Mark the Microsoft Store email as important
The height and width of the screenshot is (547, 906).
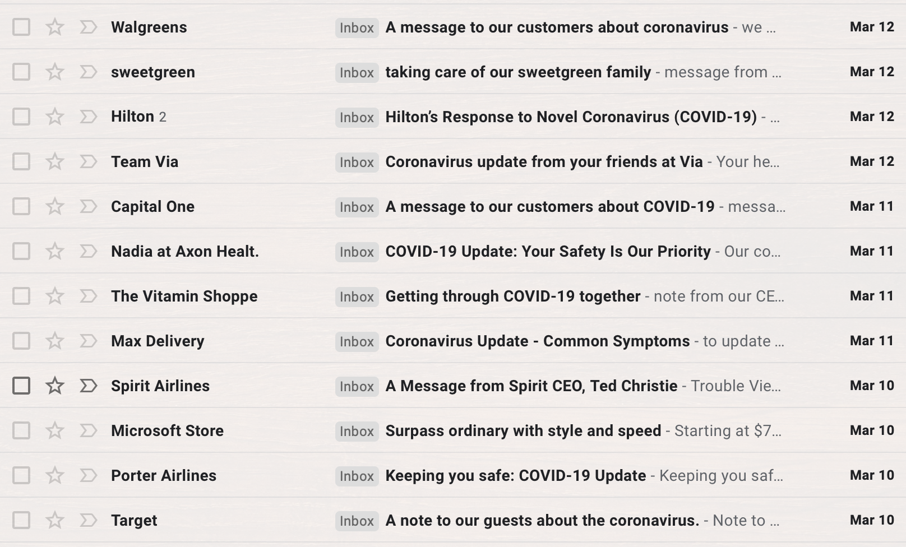click(88, 430)
